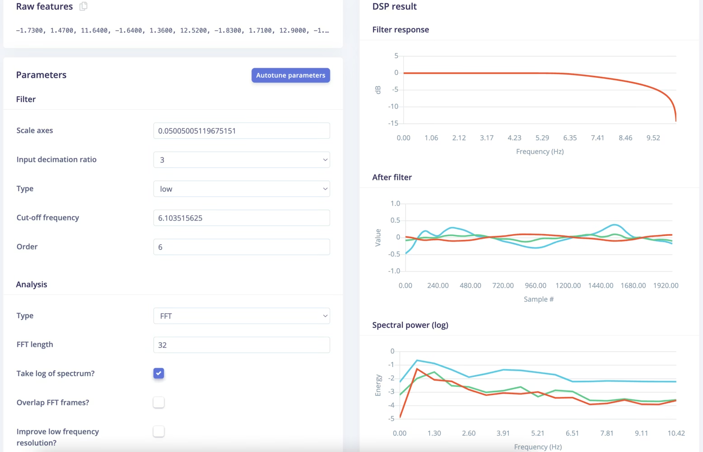Open the Input decimation ratio dropdown
Viewport: 703px width, 452px height.
[x=241, y=160]
